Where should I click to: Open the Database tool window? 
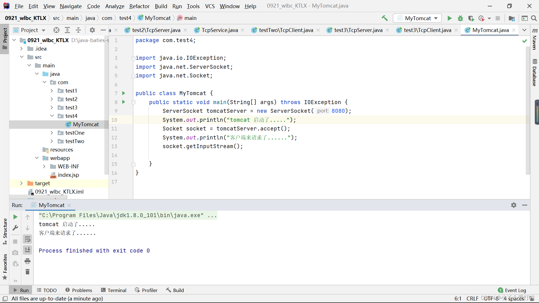(x=535, y=73)
